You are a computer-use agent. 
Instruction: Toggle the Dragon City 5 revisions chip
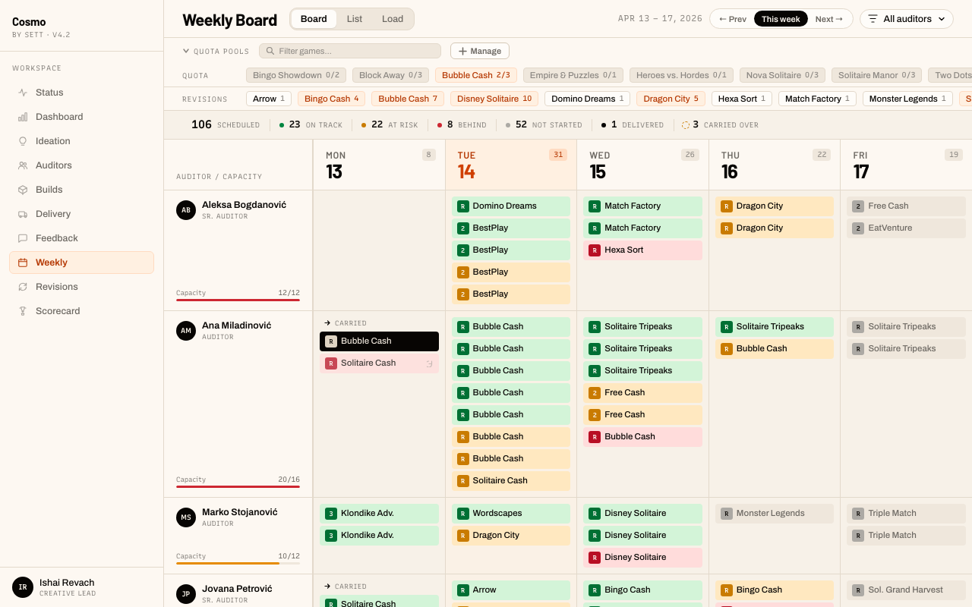click(x=671, y=99)
